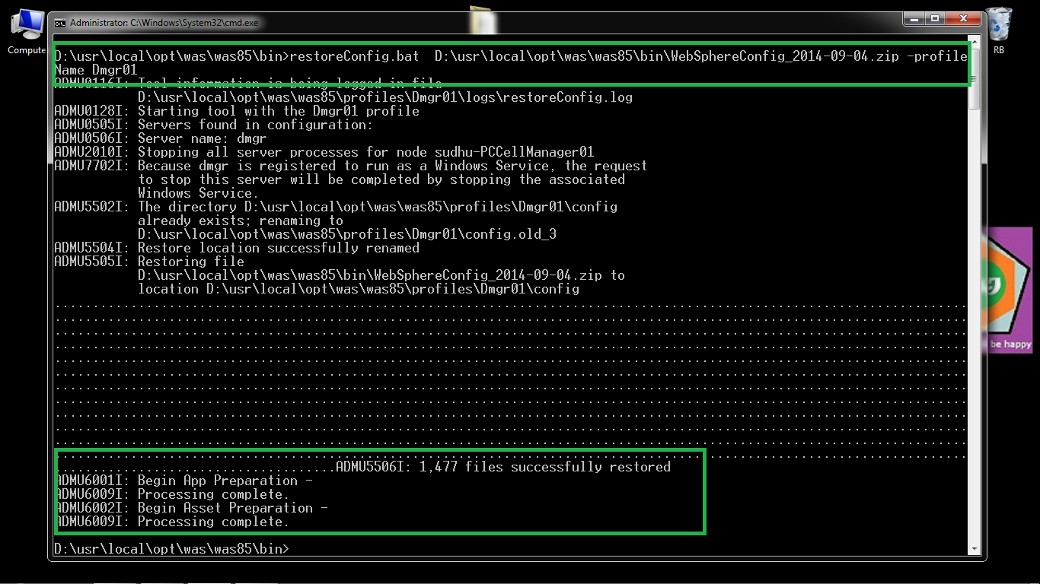This screenshot has height=584, width=1040.
Task: Click the ADMU6001I Begin App Preparation line
Action: click(x=183, y=481)
